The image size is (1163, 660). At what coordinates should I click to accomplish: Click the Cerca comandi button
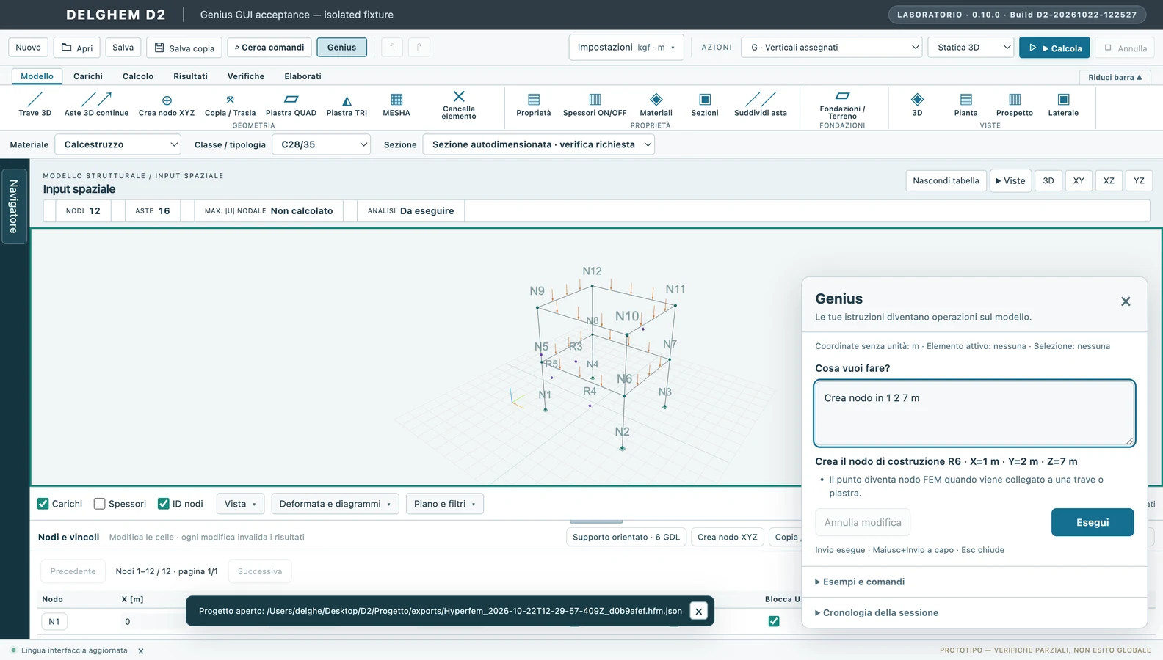[269, 48]
